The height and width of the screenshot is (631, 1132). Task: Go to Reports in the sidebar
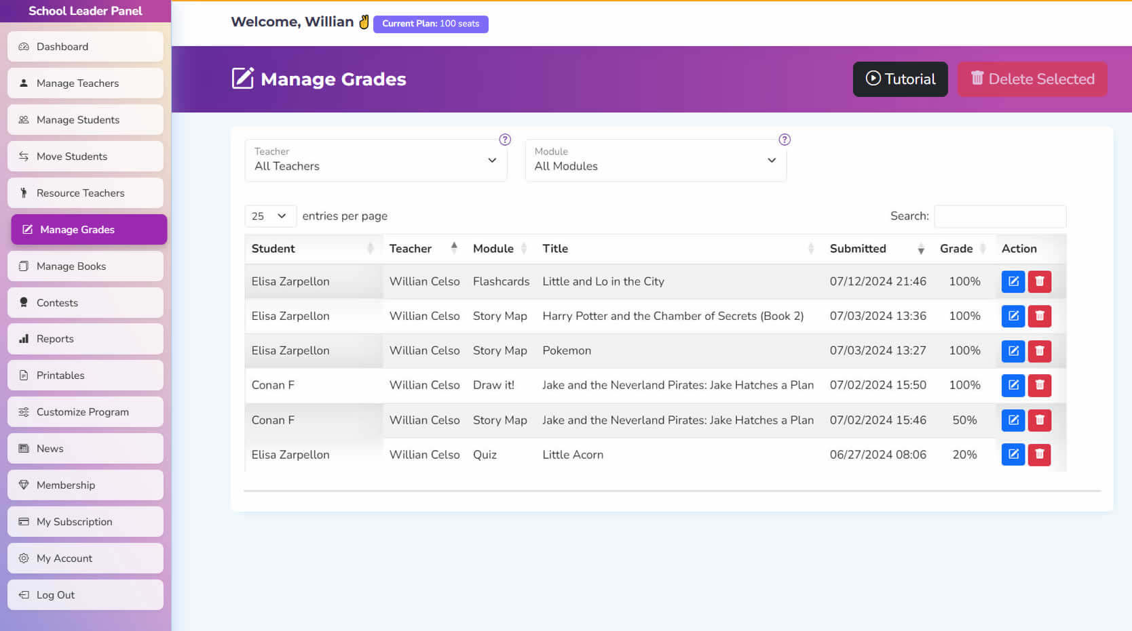point(86,339)
